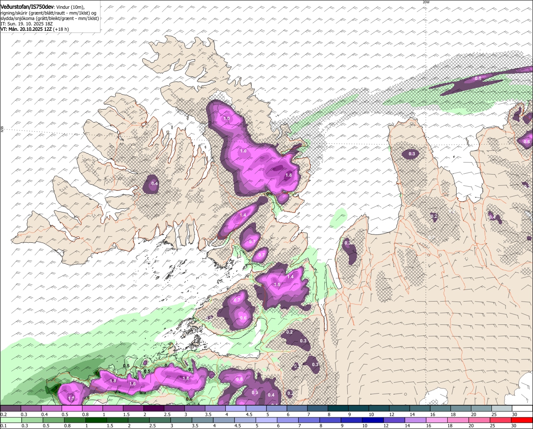
Task: Click the 0.2 label on the snow scale
Action: point(3,415)
